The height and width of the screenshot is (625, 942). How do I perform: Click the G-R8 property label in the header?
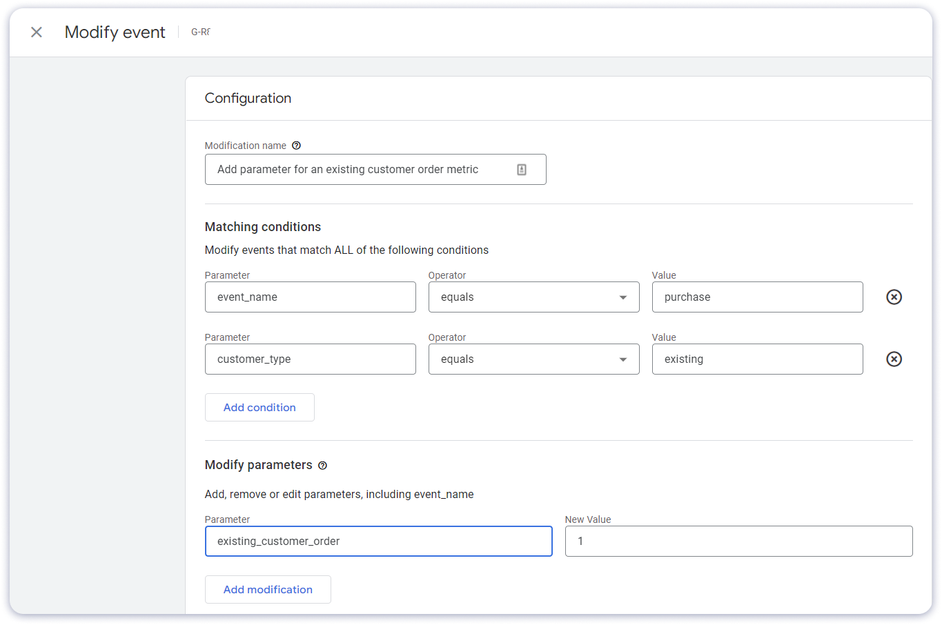[x=200, y=32]
